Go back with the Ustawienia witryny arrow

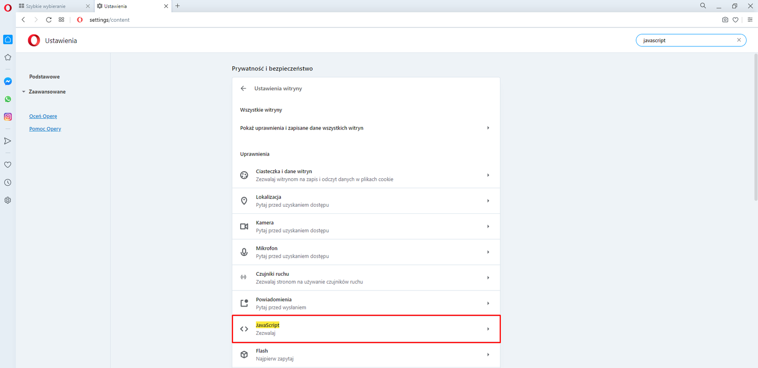(244, 88)
